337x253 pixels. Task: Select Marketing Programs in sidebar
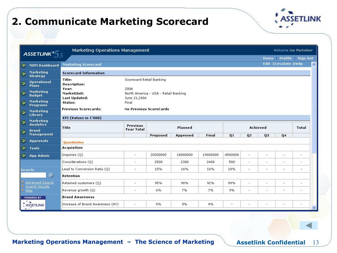point(39,103)
